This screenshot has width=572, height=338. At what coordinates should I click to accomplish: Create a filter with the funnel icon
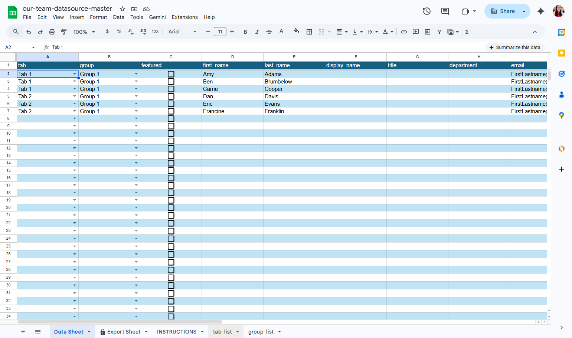439,32
